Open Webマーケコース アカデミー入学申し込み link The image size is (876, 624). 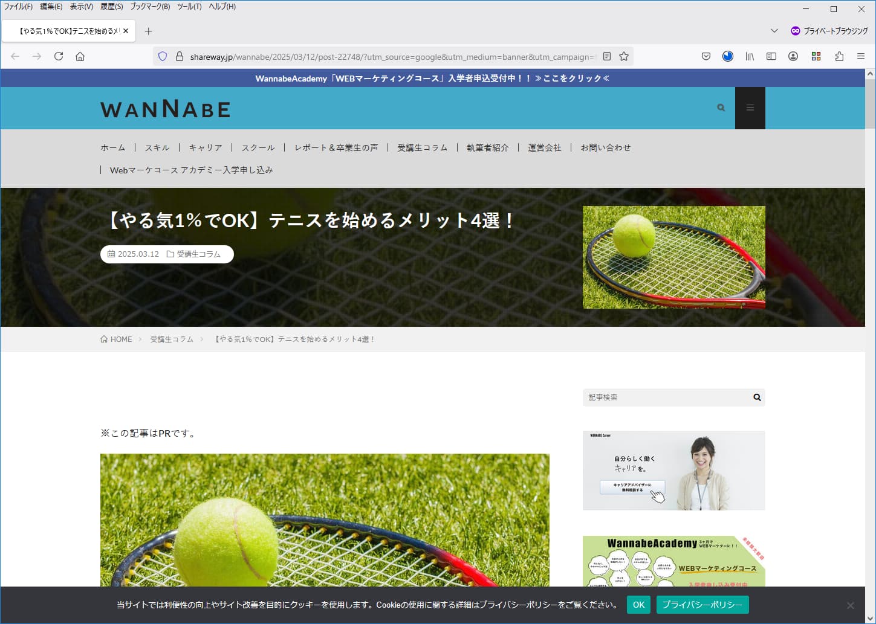point(192,170)
